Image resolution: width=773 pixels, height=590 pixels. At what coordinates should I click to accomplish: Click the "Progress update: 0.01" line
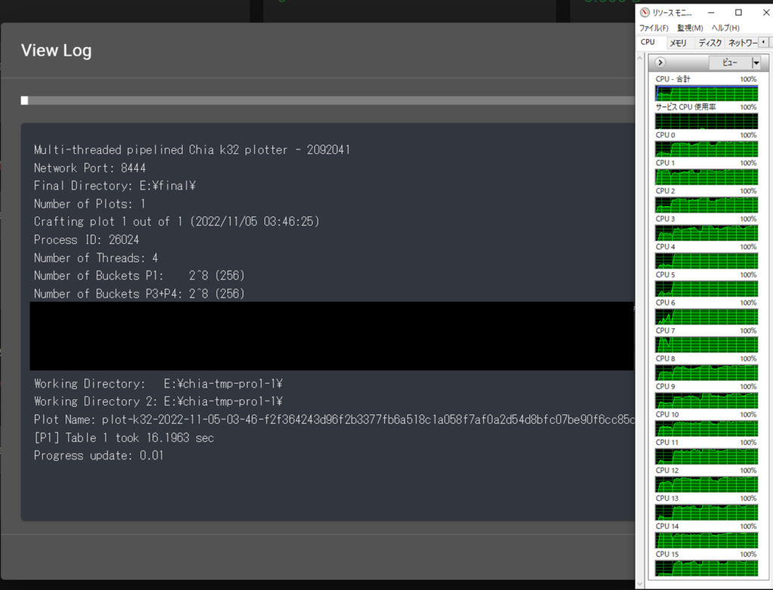(99, 456)
